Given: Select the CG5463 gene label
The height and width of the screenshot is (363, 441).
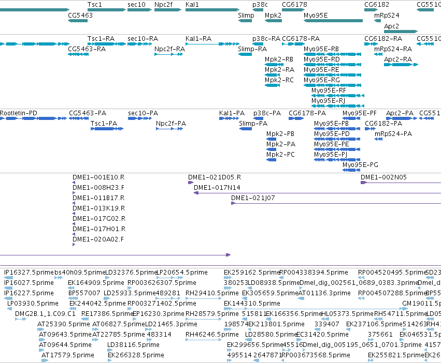Looking at the screenshot, I should [80, 16].
